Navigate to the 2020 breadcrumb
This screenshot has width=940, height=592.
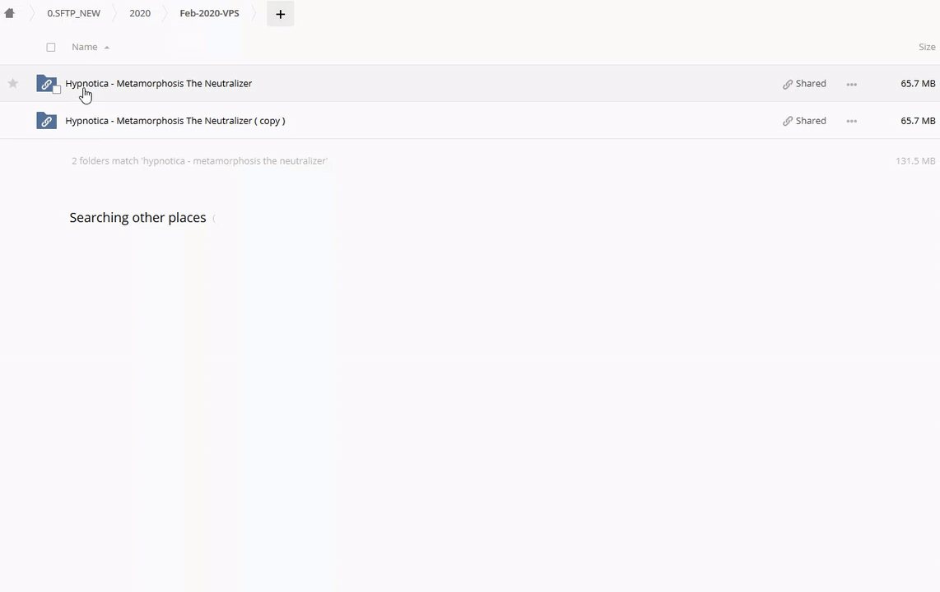pyautogui.click(x=140, y=13)
